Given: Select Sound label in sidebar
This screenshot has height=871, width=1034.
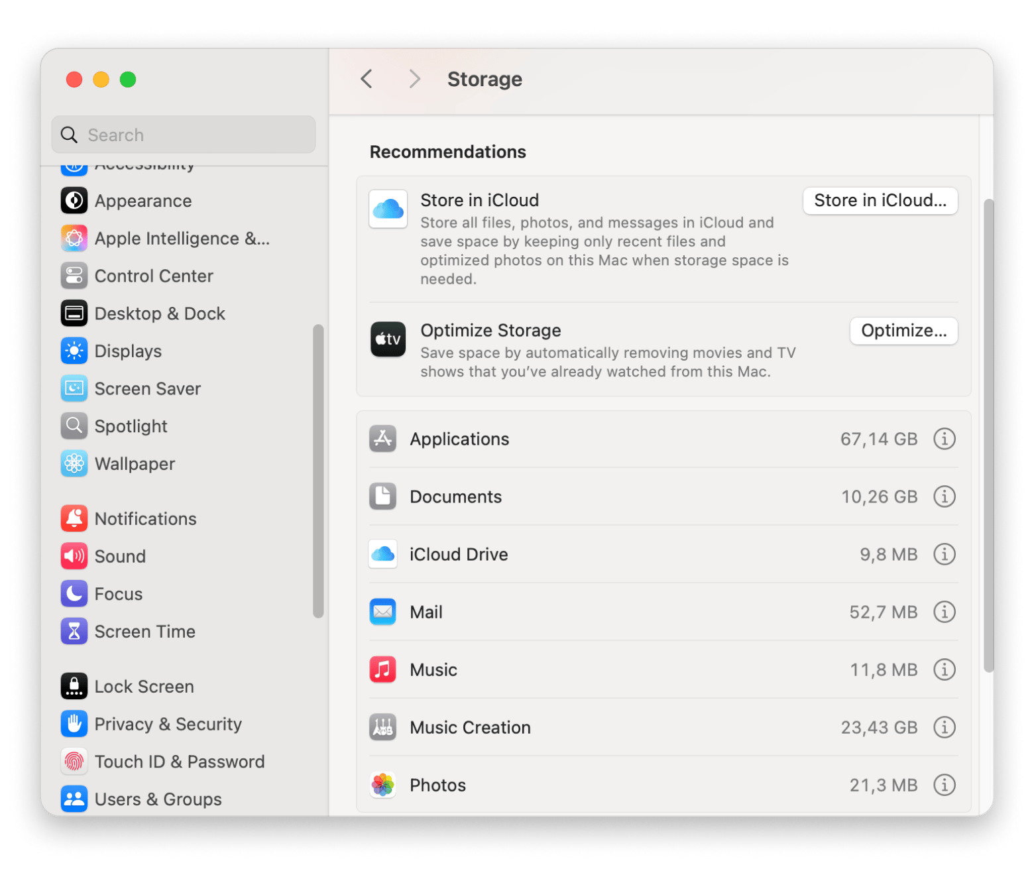Looking at the screenshot, I should coord(120,556).
